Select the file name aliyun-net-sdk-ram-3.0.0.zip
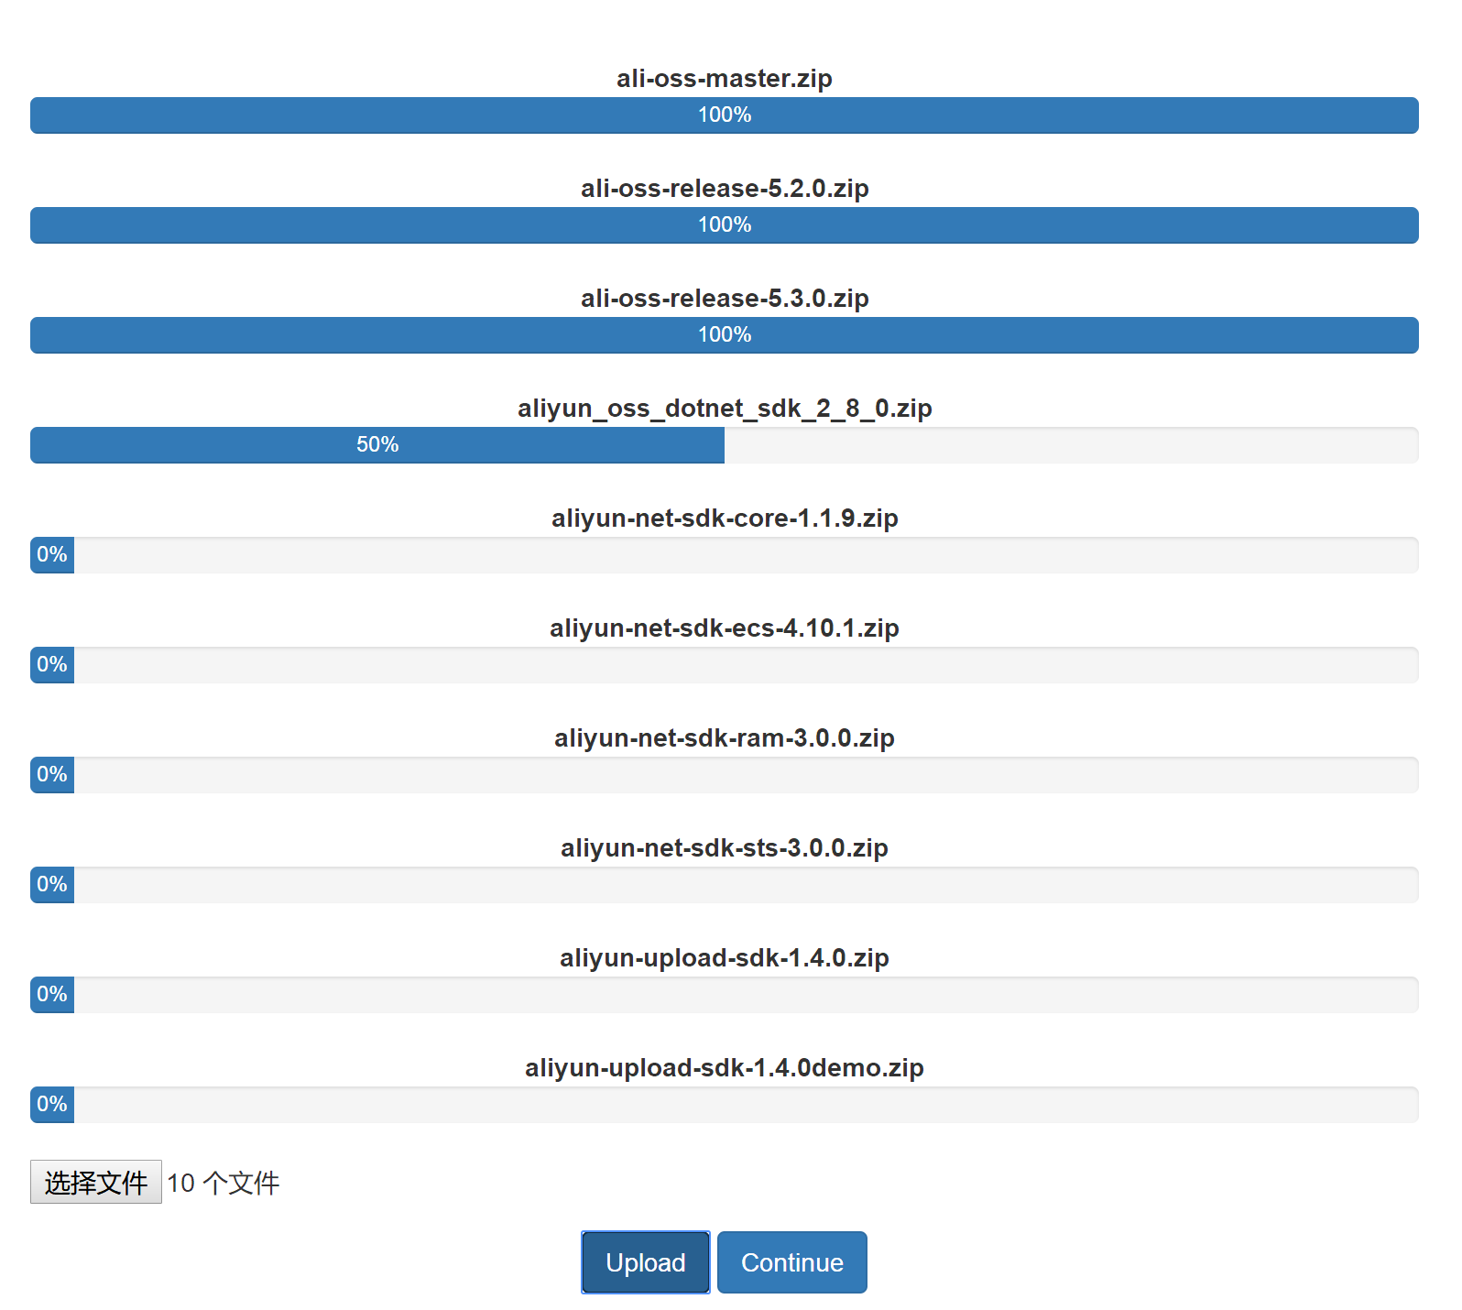The height and width of the screenshot is (1310, 1462). (725, 738)
